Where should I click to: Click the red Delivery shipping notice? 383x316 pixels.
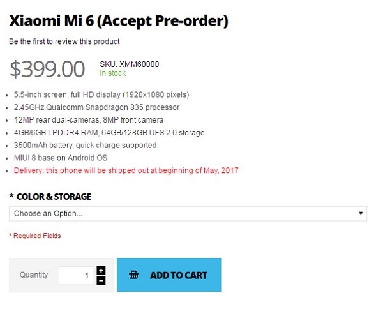pyautogui.click(x=126, y=170)
